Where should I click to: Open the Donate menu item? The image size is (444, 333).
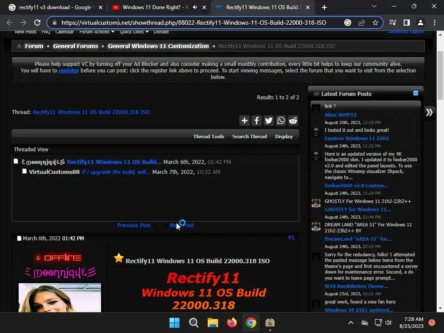point(161,32)
